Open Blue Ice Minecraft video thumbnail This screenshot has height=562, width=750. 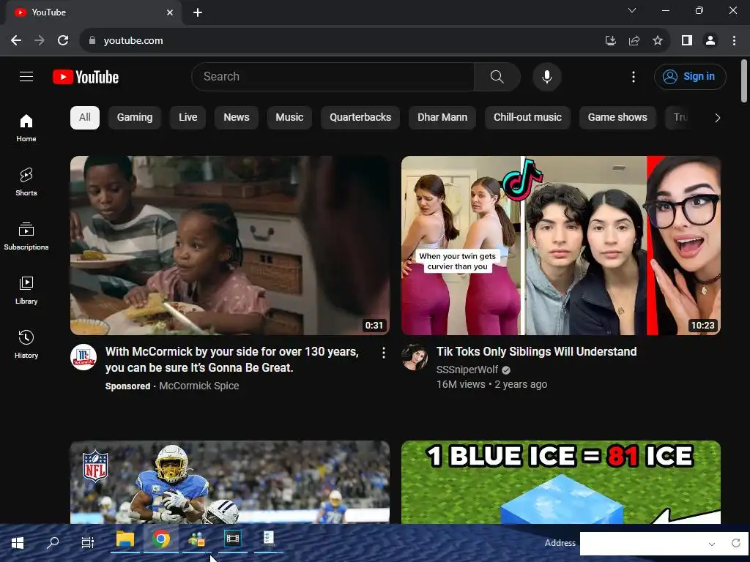coord(561,483)
